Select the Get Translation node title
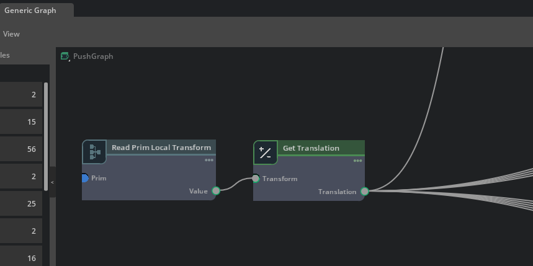Image resolution: width=533 pixels, height=266 pixels. tap(311, 148)
